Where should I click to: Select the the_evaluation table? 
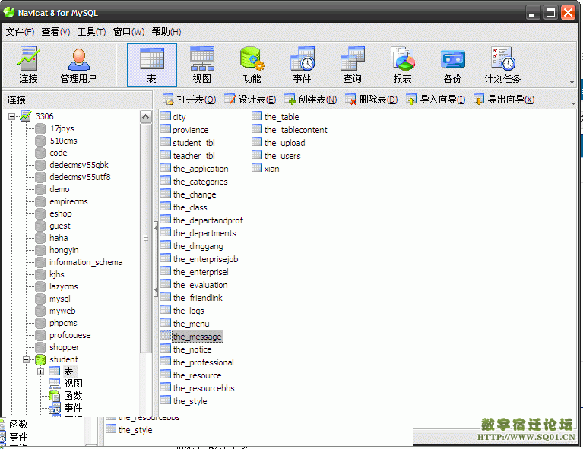[x=201, y=285]
